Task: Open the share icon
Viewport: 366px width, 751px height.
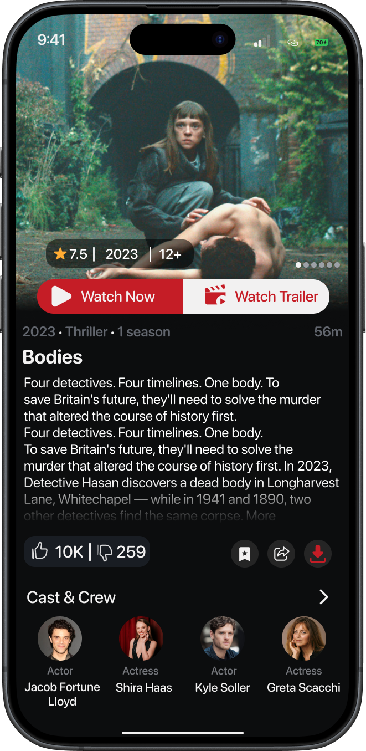Action: pos(281,554)
